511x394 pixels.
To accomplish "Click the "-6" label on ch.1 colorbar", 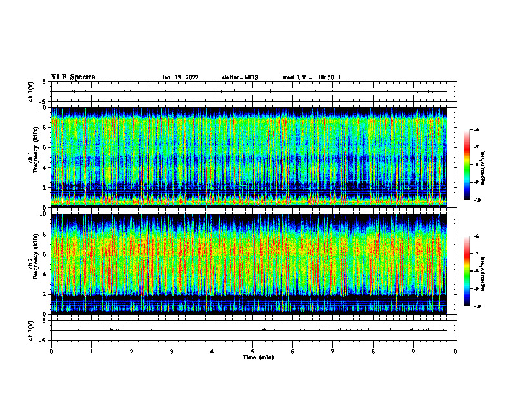I will (x=477, y=129).
